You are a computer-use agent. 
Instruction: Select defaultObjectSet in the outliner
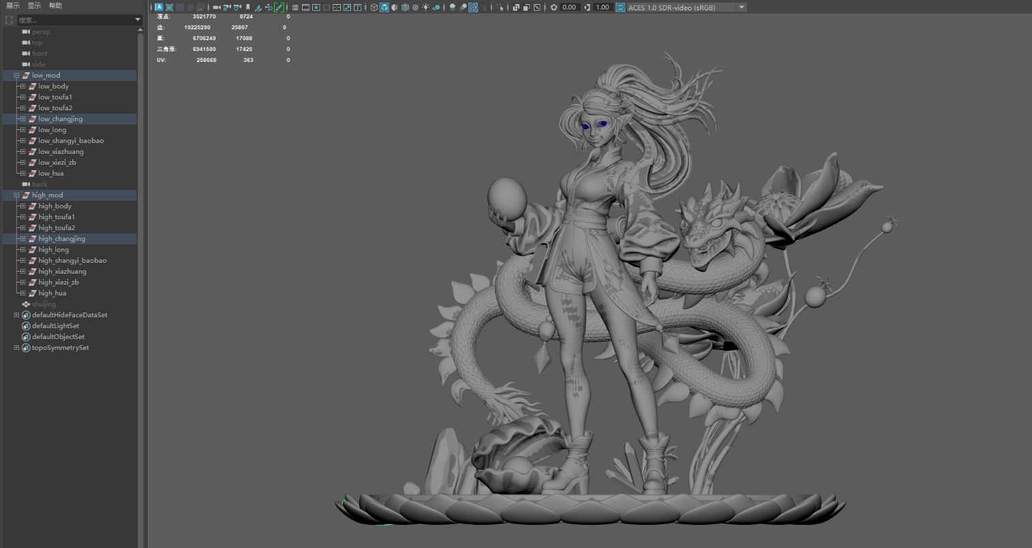[58, 337]
